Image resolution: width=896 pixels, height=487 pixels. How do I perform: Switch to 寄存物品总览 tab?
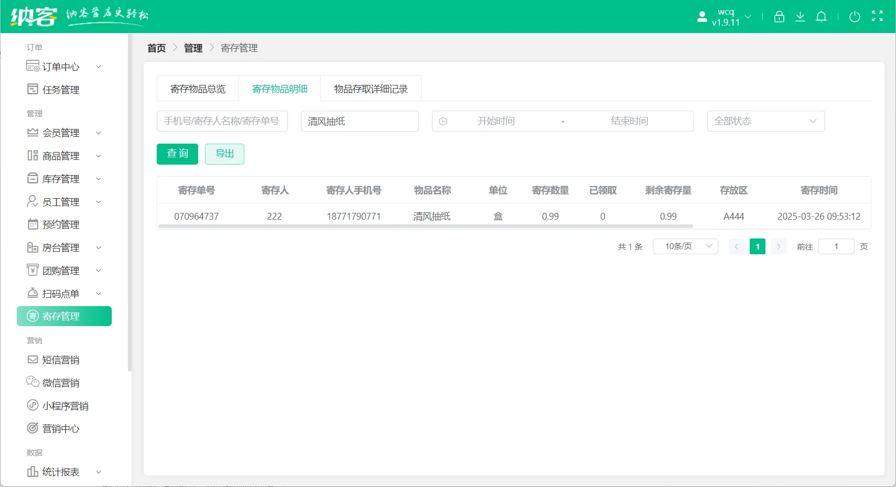[x=198, y=89]
